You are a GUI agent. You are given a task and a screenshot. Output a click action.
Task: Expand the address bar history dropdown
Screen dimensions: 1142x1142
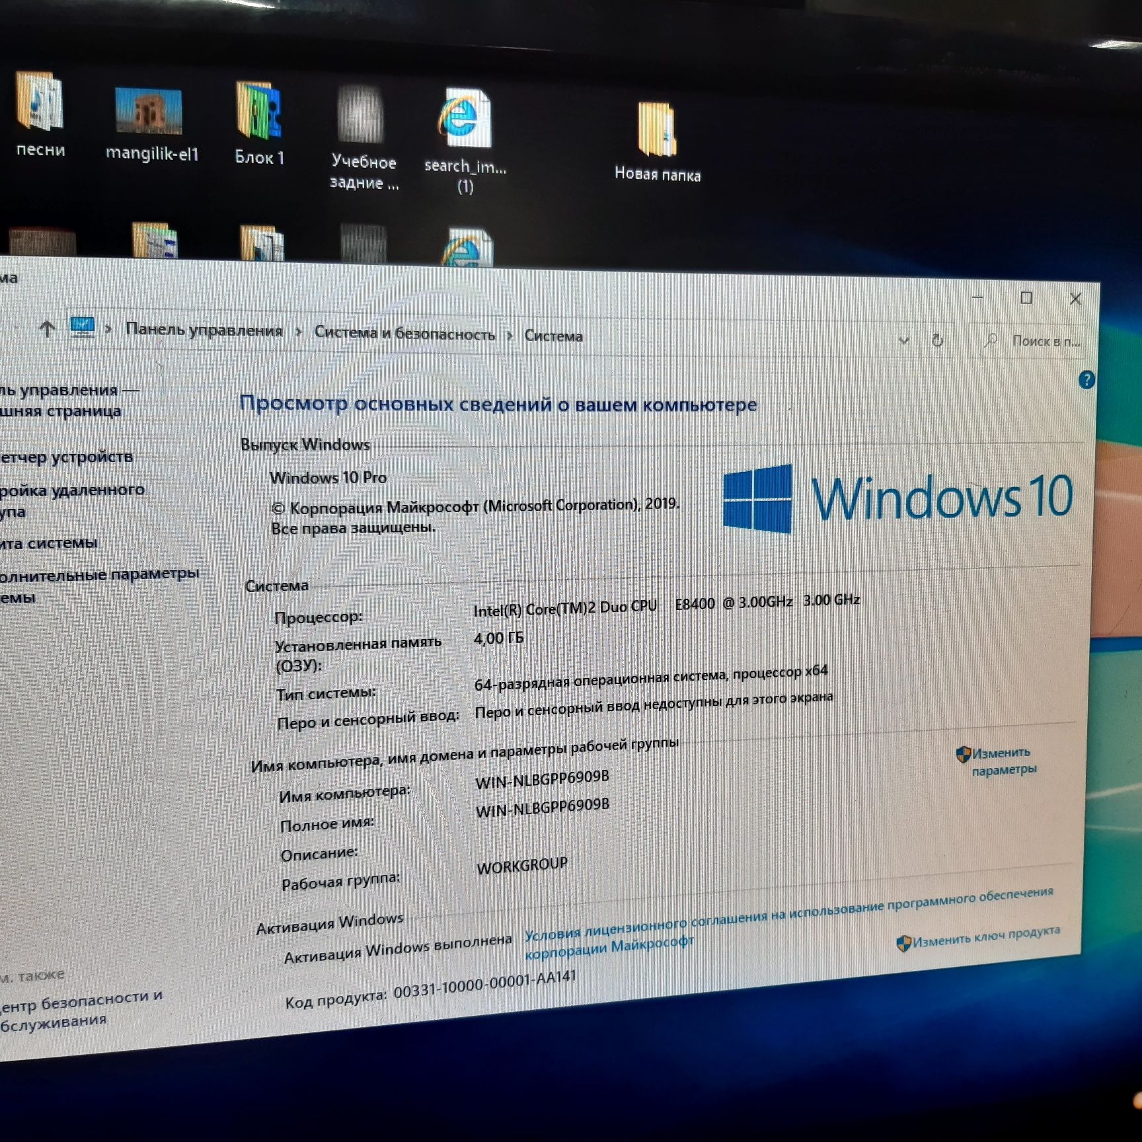click(x=903, y=340)
